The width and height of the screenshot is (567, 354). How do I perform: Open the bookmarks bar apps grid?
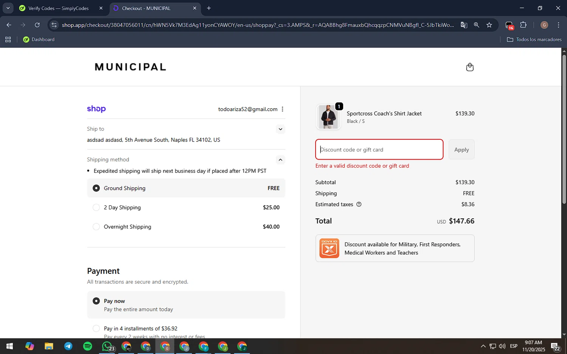(x=8, y=39)
